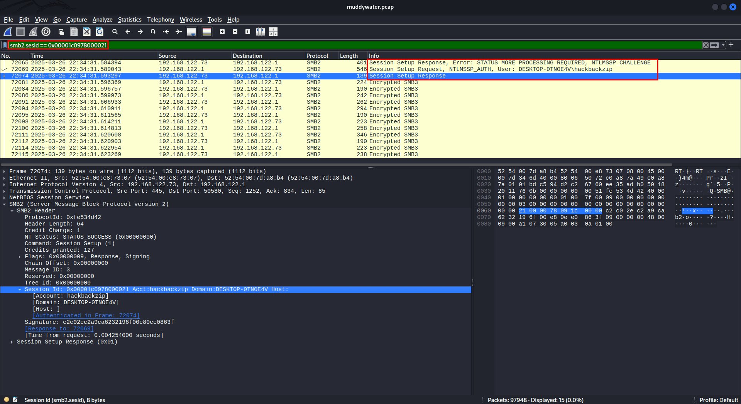Viewport: 741px width, 404px height.
Task: Clear the display filter
Action: tap(705, 45)
